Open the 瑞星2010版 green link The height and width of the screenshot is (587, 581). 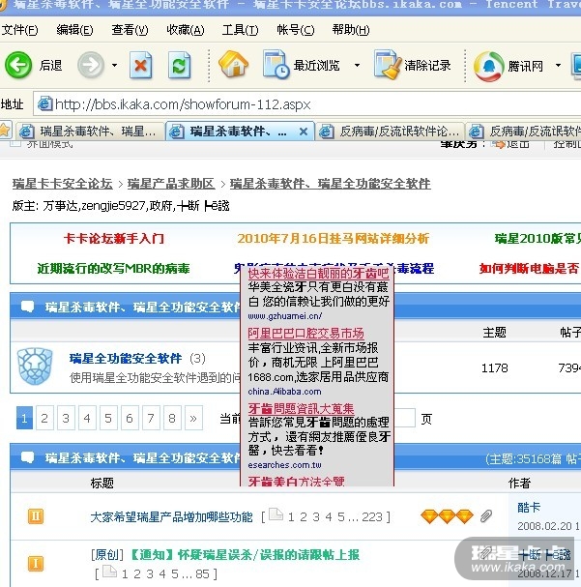tap(537, 239)
